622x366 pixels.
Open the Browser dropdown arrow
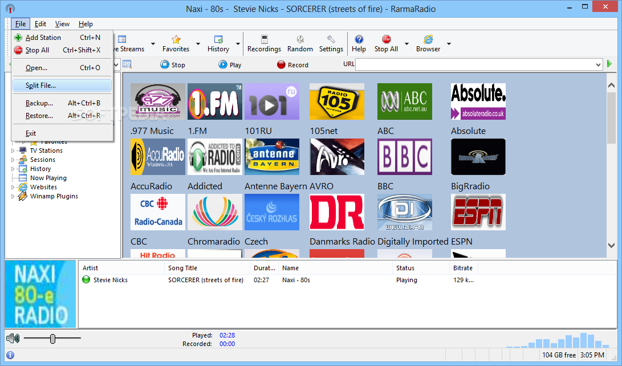449,44
